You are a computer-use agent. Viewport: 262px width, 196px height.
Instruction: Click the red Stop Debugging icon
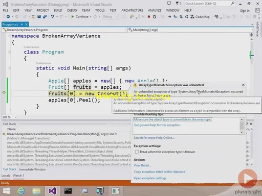click(x=149, y=17)
